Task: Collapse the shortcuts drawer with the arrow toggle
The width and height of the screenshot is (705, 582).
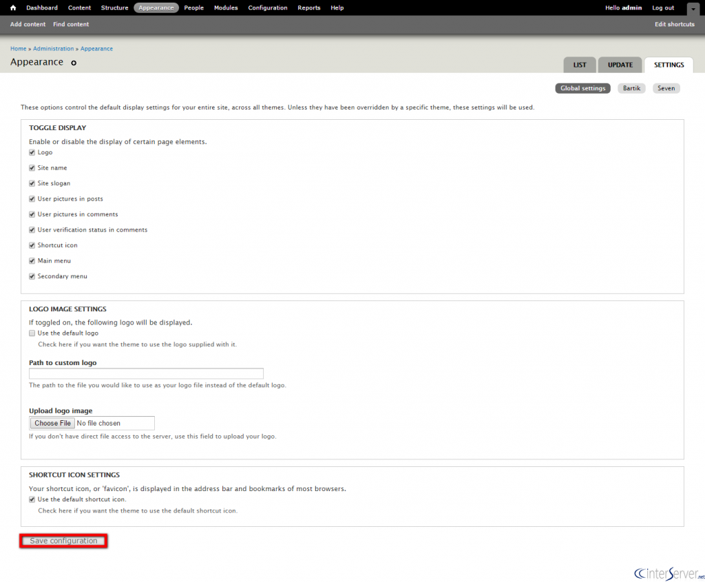Action: pyautogui.click(x=693, y=8)
